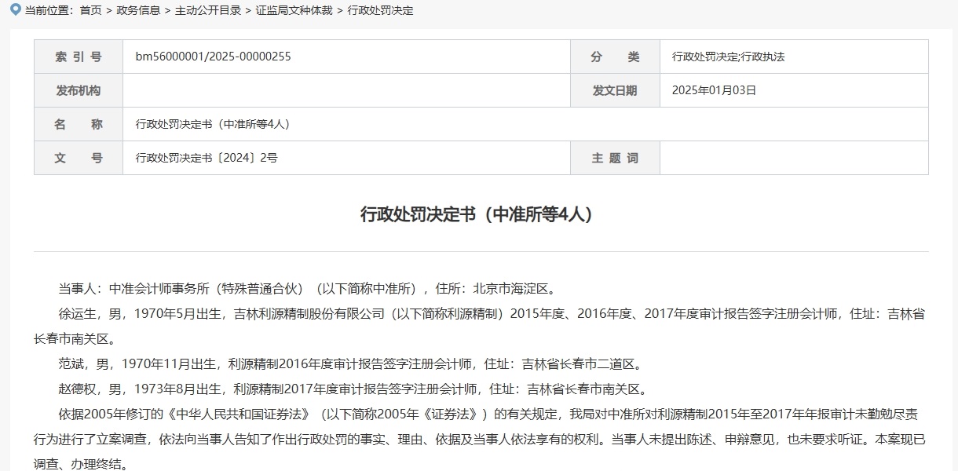958x471 pixels.
Task: Select the 分类 header cell
Action: (615, 56)
